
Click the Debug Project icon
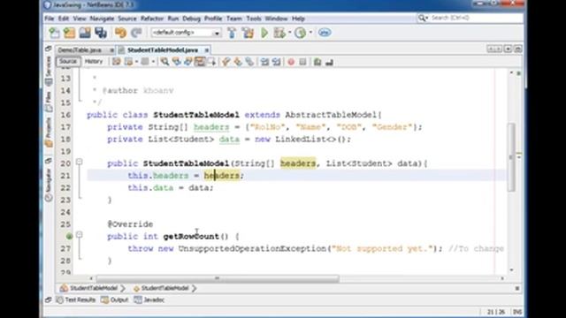pyautogui.click(x=279, y=33)
